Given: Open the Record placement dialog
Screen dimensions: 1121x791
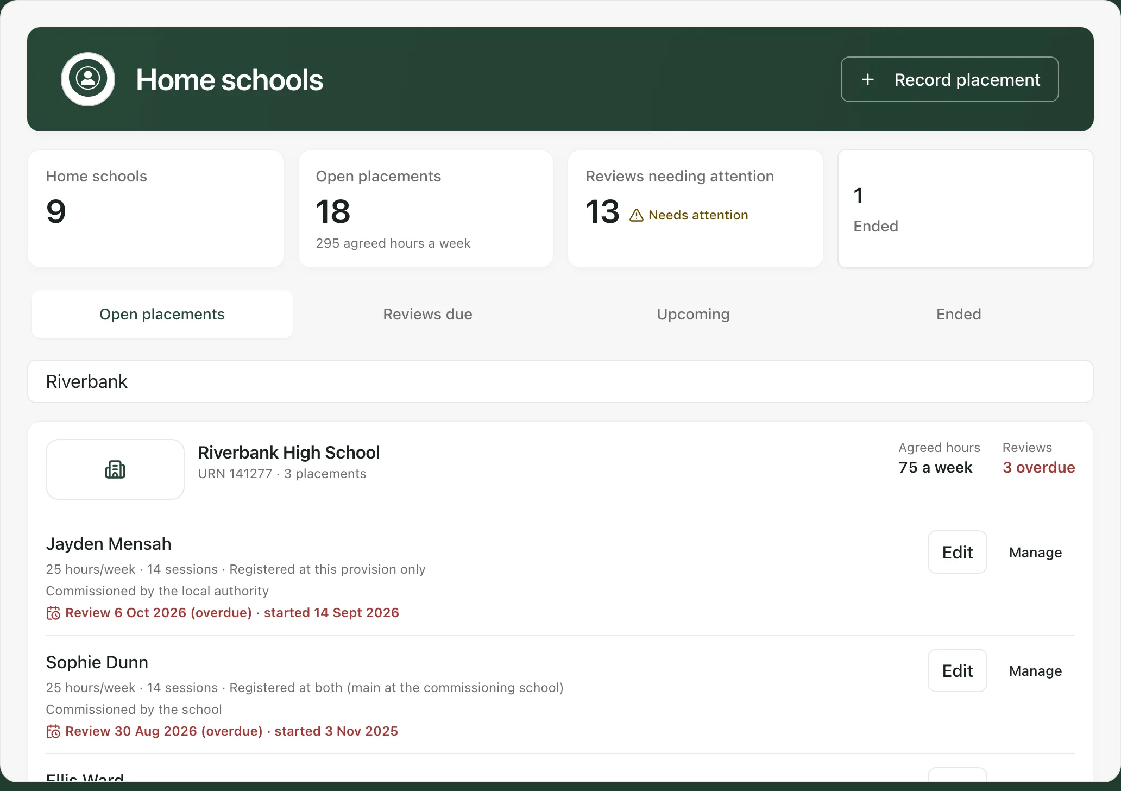Looking at the screenshot, I should coord(949,79).
